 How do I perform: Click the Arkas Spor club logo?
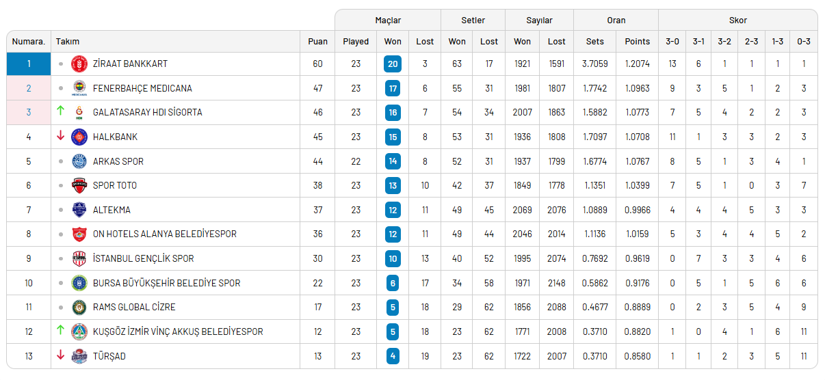[79, 161]
